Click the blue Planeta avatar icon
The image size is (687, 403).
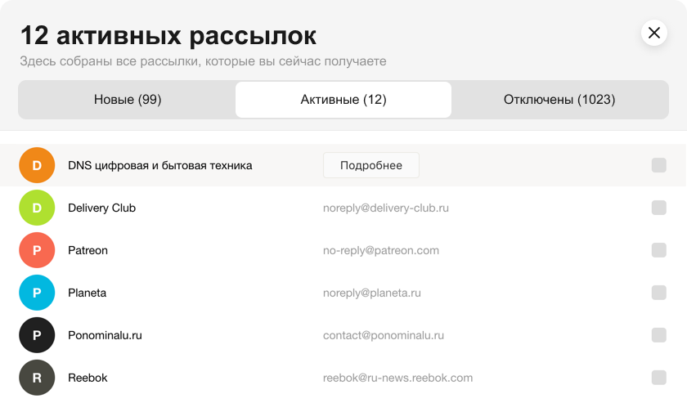(37, 293)
